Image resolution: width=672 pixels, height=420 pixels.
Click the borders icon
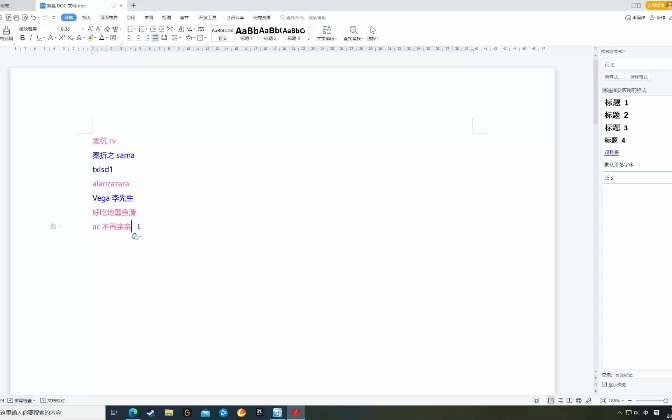pos(200,38)
